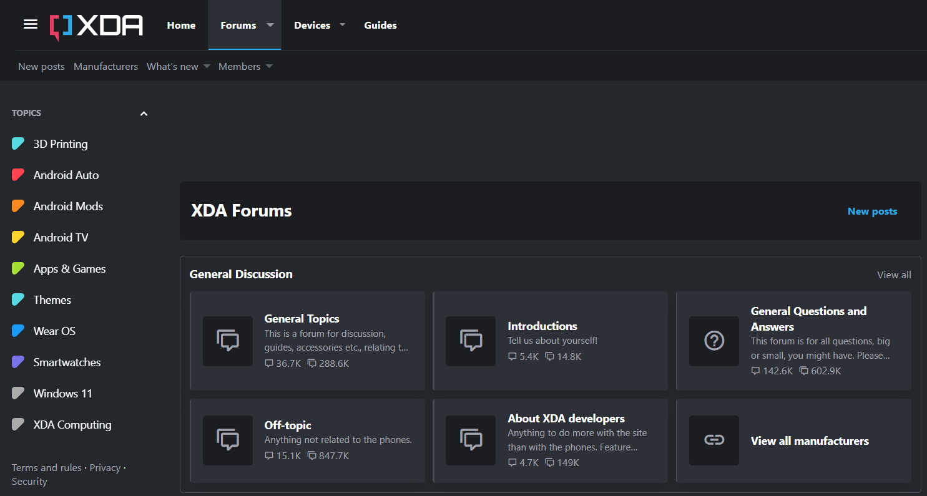Select the 3D Printing topic
The height and width of the screenshot is (496, 927).
tap(61, 144)
